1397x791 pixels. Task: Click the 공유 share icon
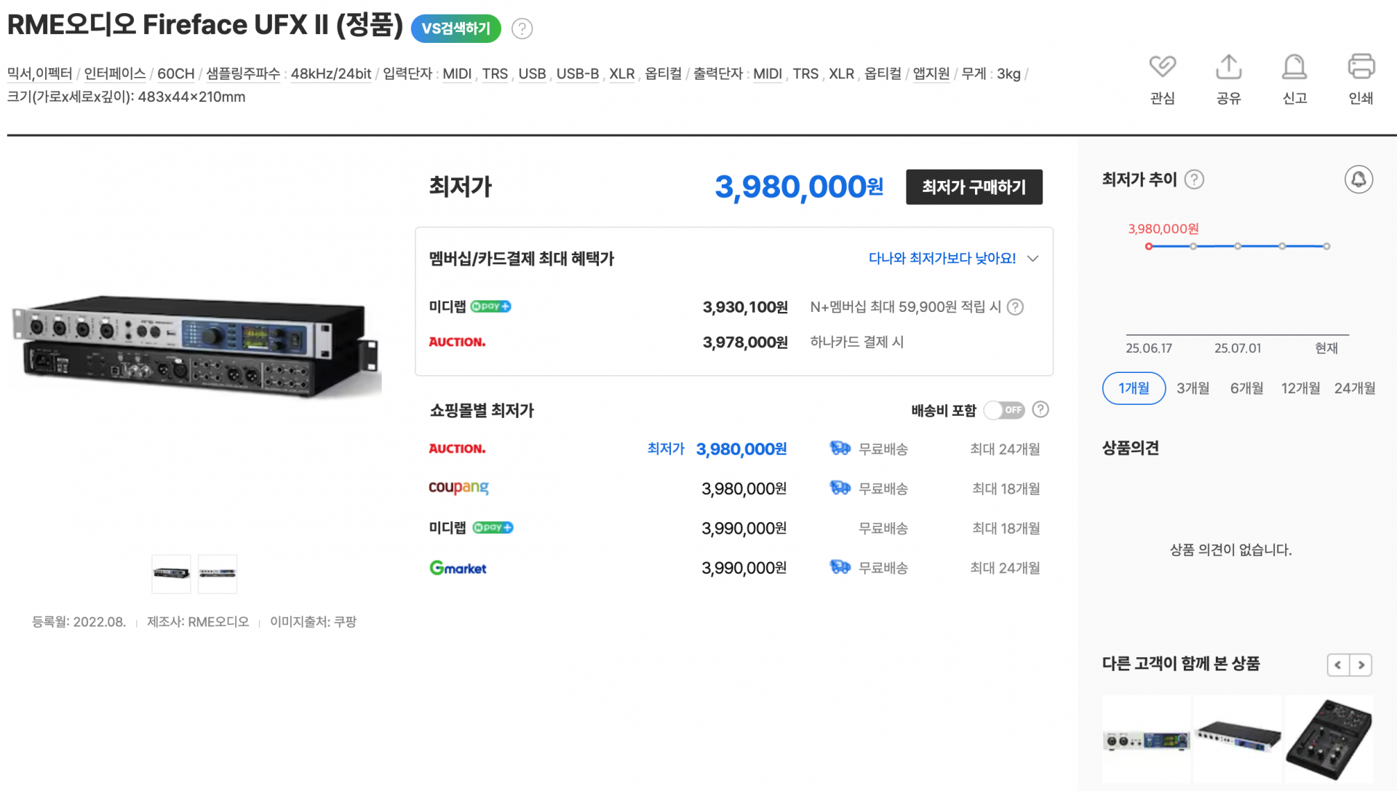[x=1228, y=67]
